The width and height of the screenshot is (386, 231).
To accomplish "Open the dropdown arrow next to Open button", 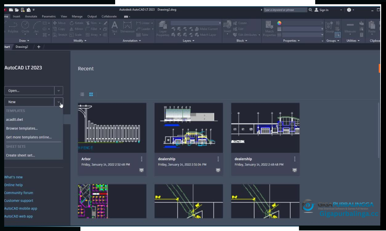I will pos(59,91).
